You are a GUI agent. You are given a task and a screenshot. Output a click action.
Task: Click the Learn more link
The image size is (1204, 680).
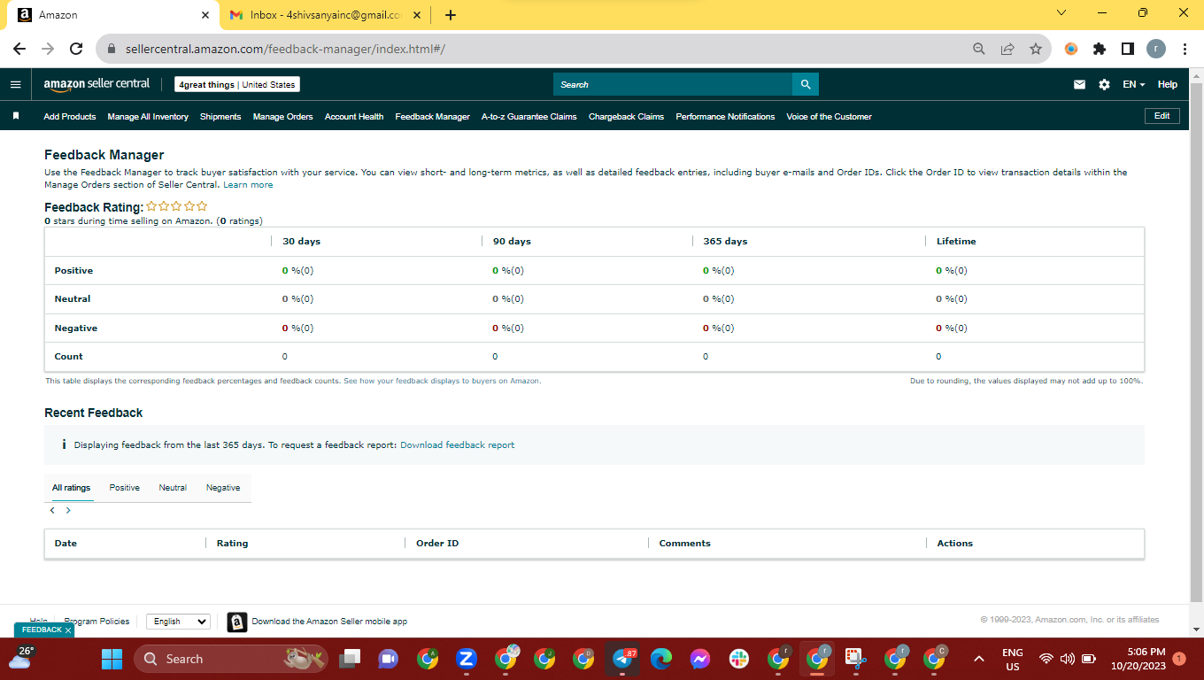tap(248, 185)
